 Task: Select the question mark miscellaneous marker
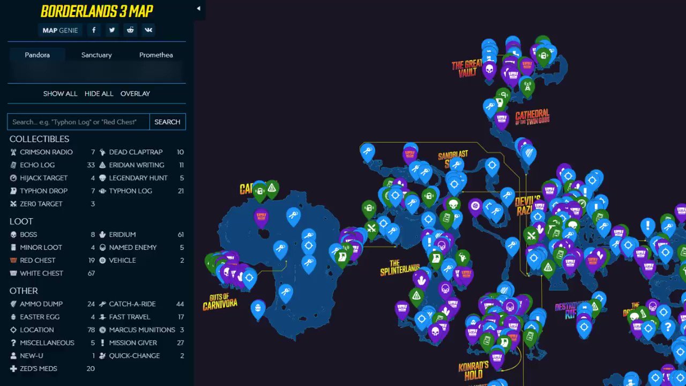[x=668, y=328]
